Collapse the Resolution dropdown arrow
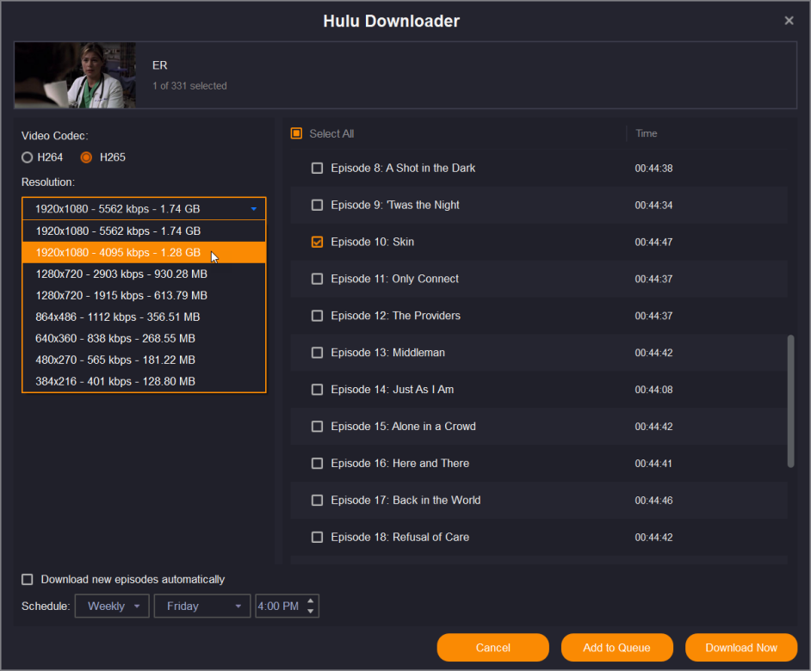The height and width of the screenshot is (671, 811). point(253,208)
